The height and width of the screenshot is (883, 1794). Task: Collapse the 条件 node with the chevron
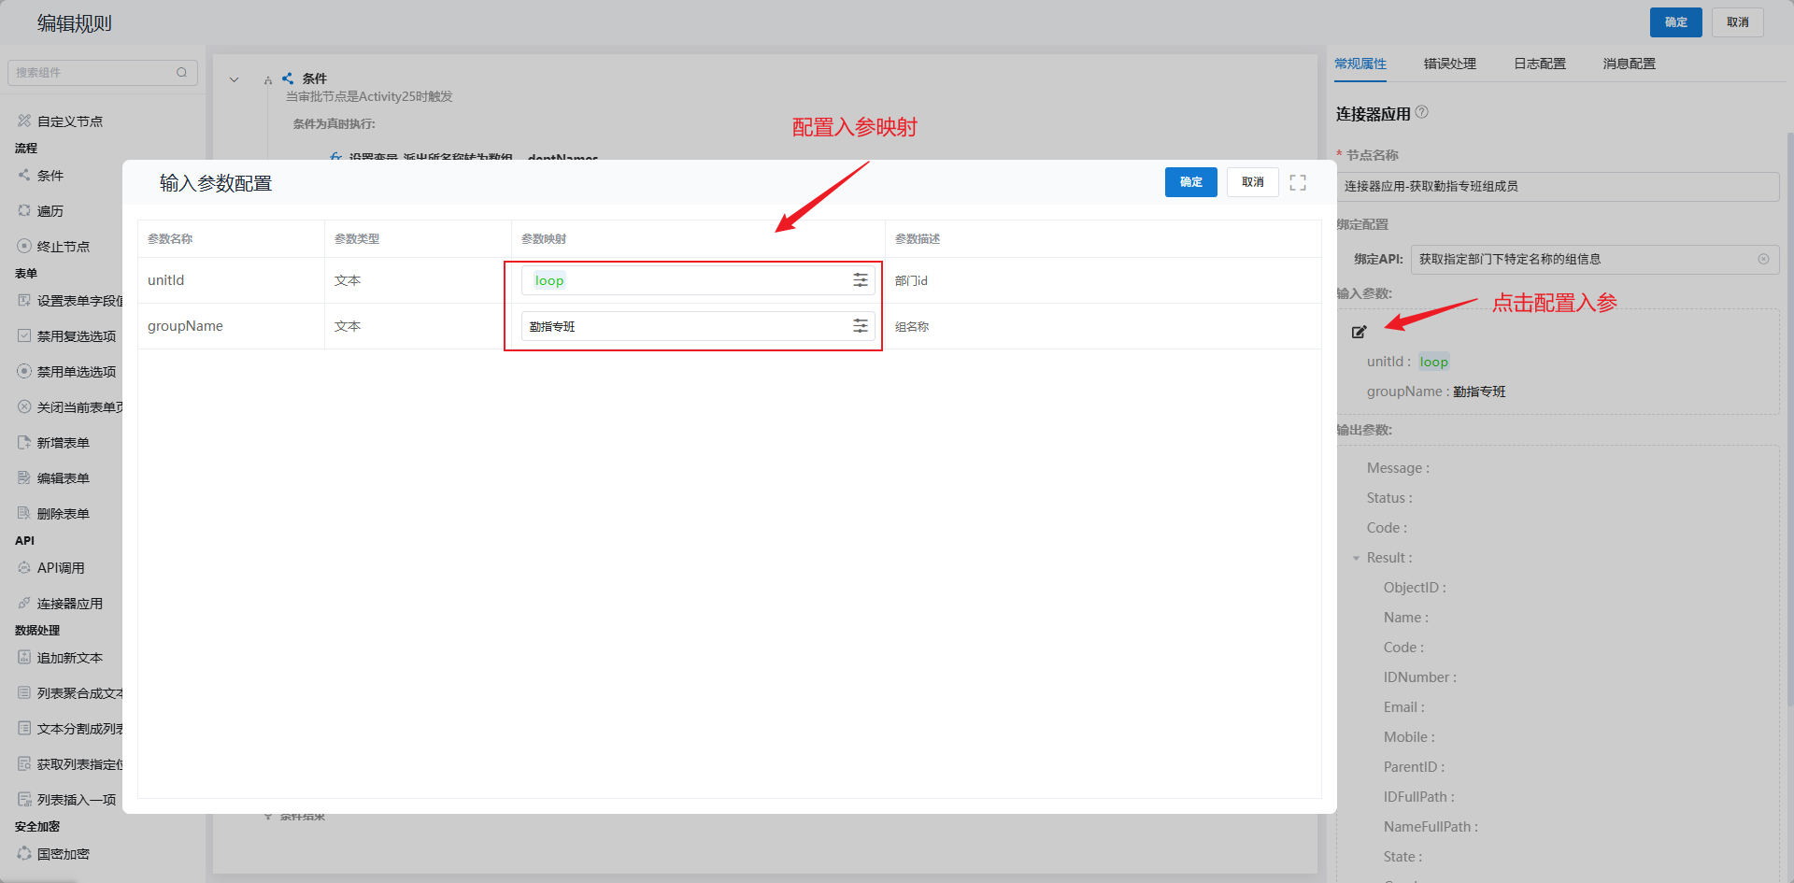point(235,79)
